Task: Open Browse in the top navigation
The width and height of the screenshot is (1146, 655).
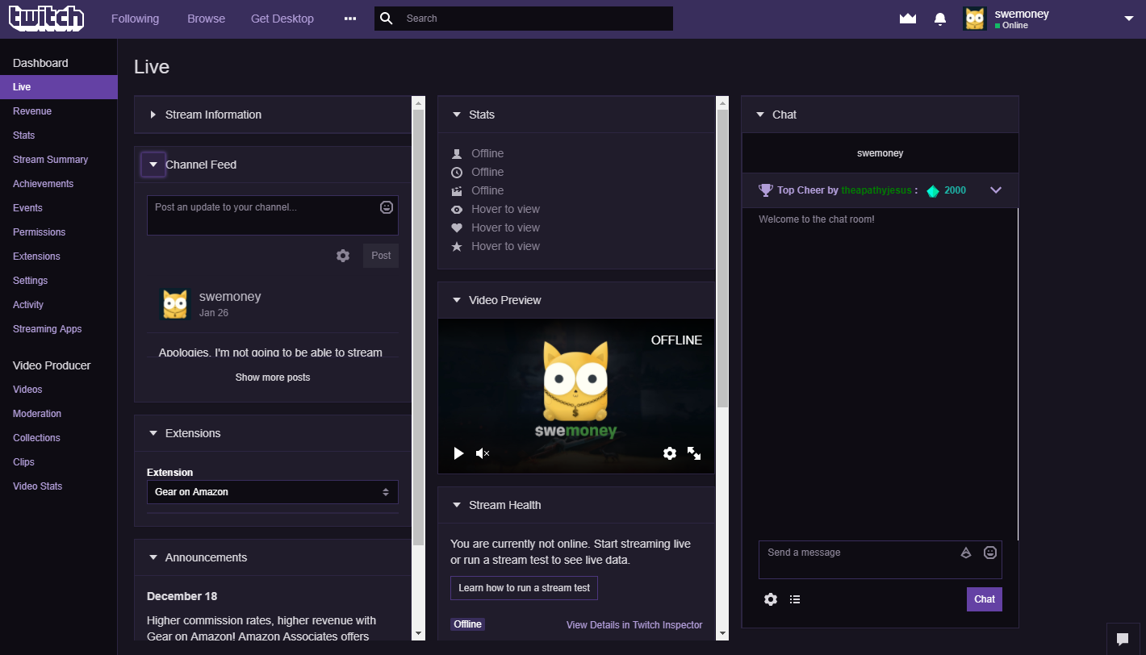Action: pos(207,19)
